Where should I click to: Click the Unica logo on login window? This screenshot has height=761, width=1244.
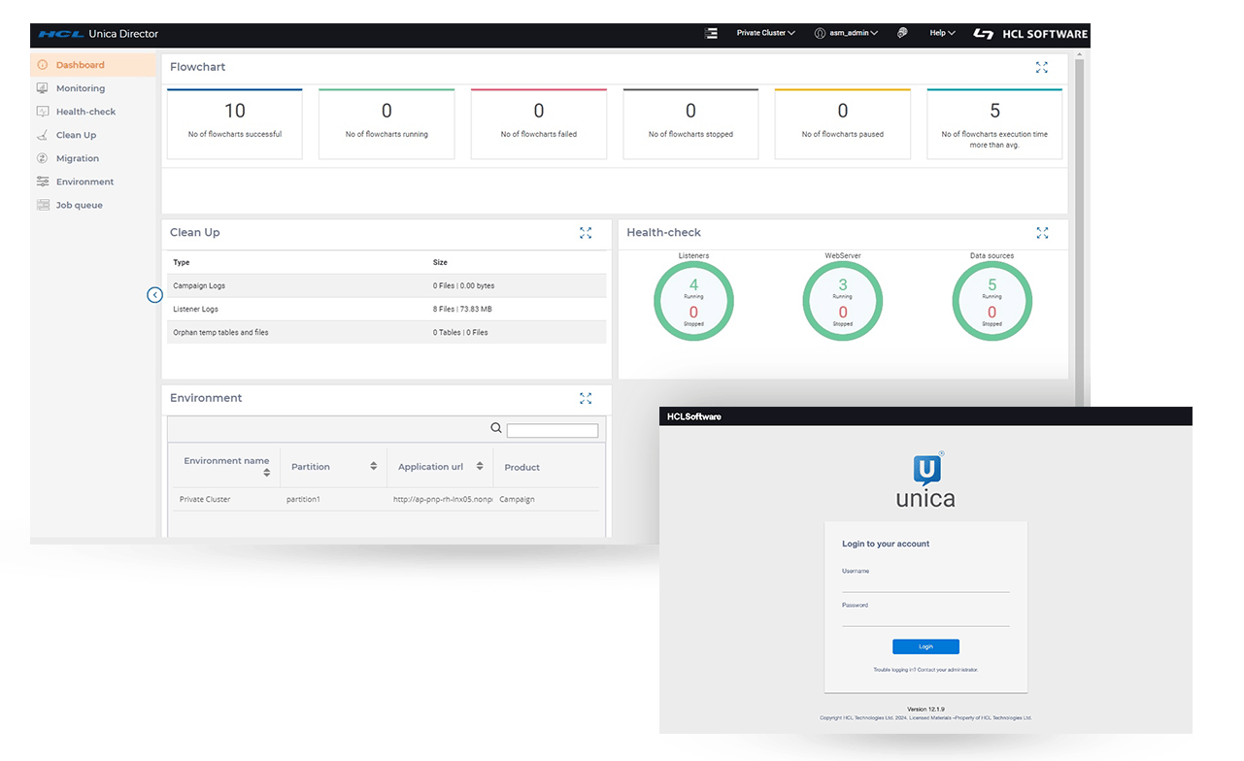tap(925, 480)
